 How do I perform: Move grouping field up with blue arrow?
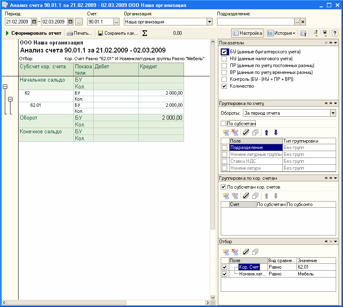(x=266, y=132)
